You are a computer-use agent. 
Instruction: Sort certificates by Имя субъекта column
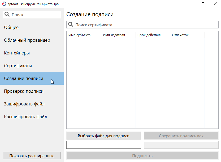80,35
